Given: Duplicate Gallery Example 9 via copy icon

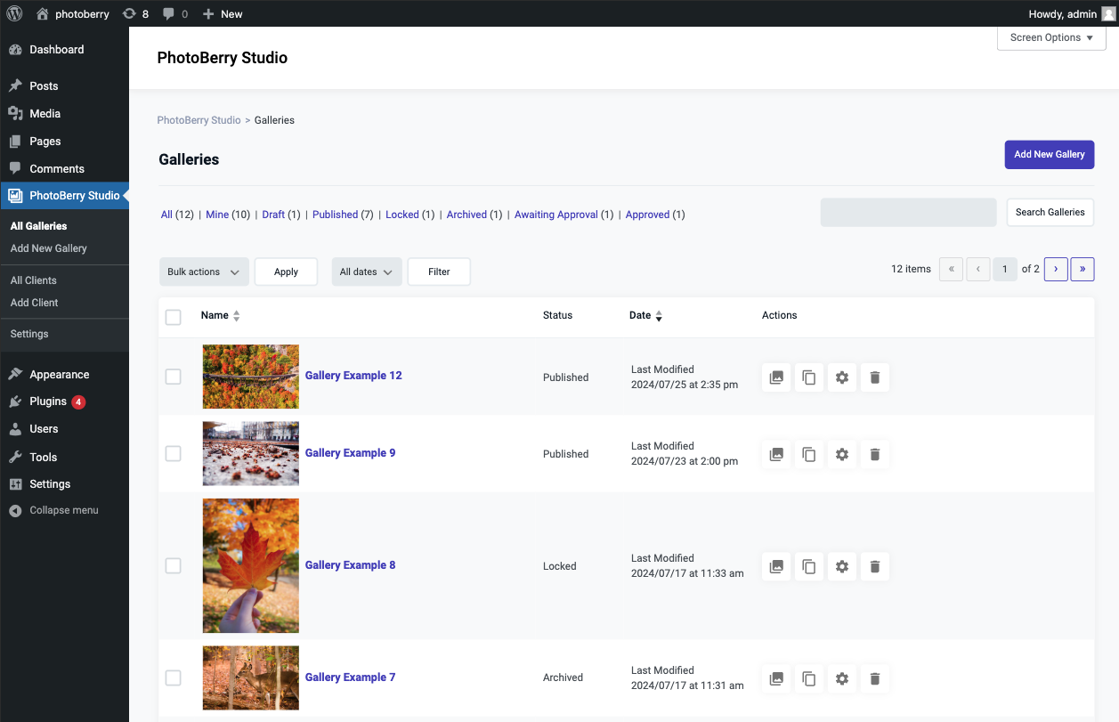Looking at the screenshot, I should click(x=809, y=454).
